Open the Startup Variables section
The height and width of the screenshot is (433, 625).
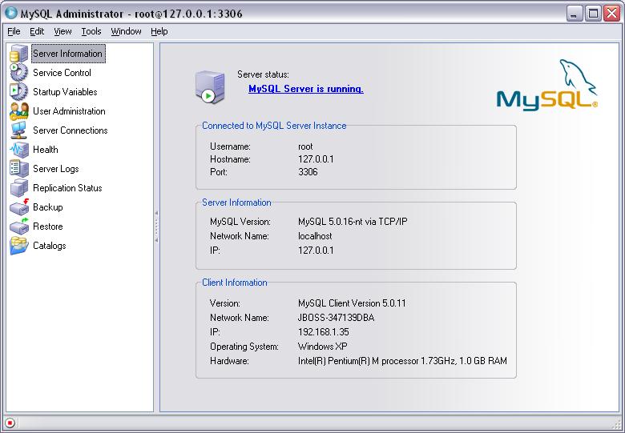[65, 92]
